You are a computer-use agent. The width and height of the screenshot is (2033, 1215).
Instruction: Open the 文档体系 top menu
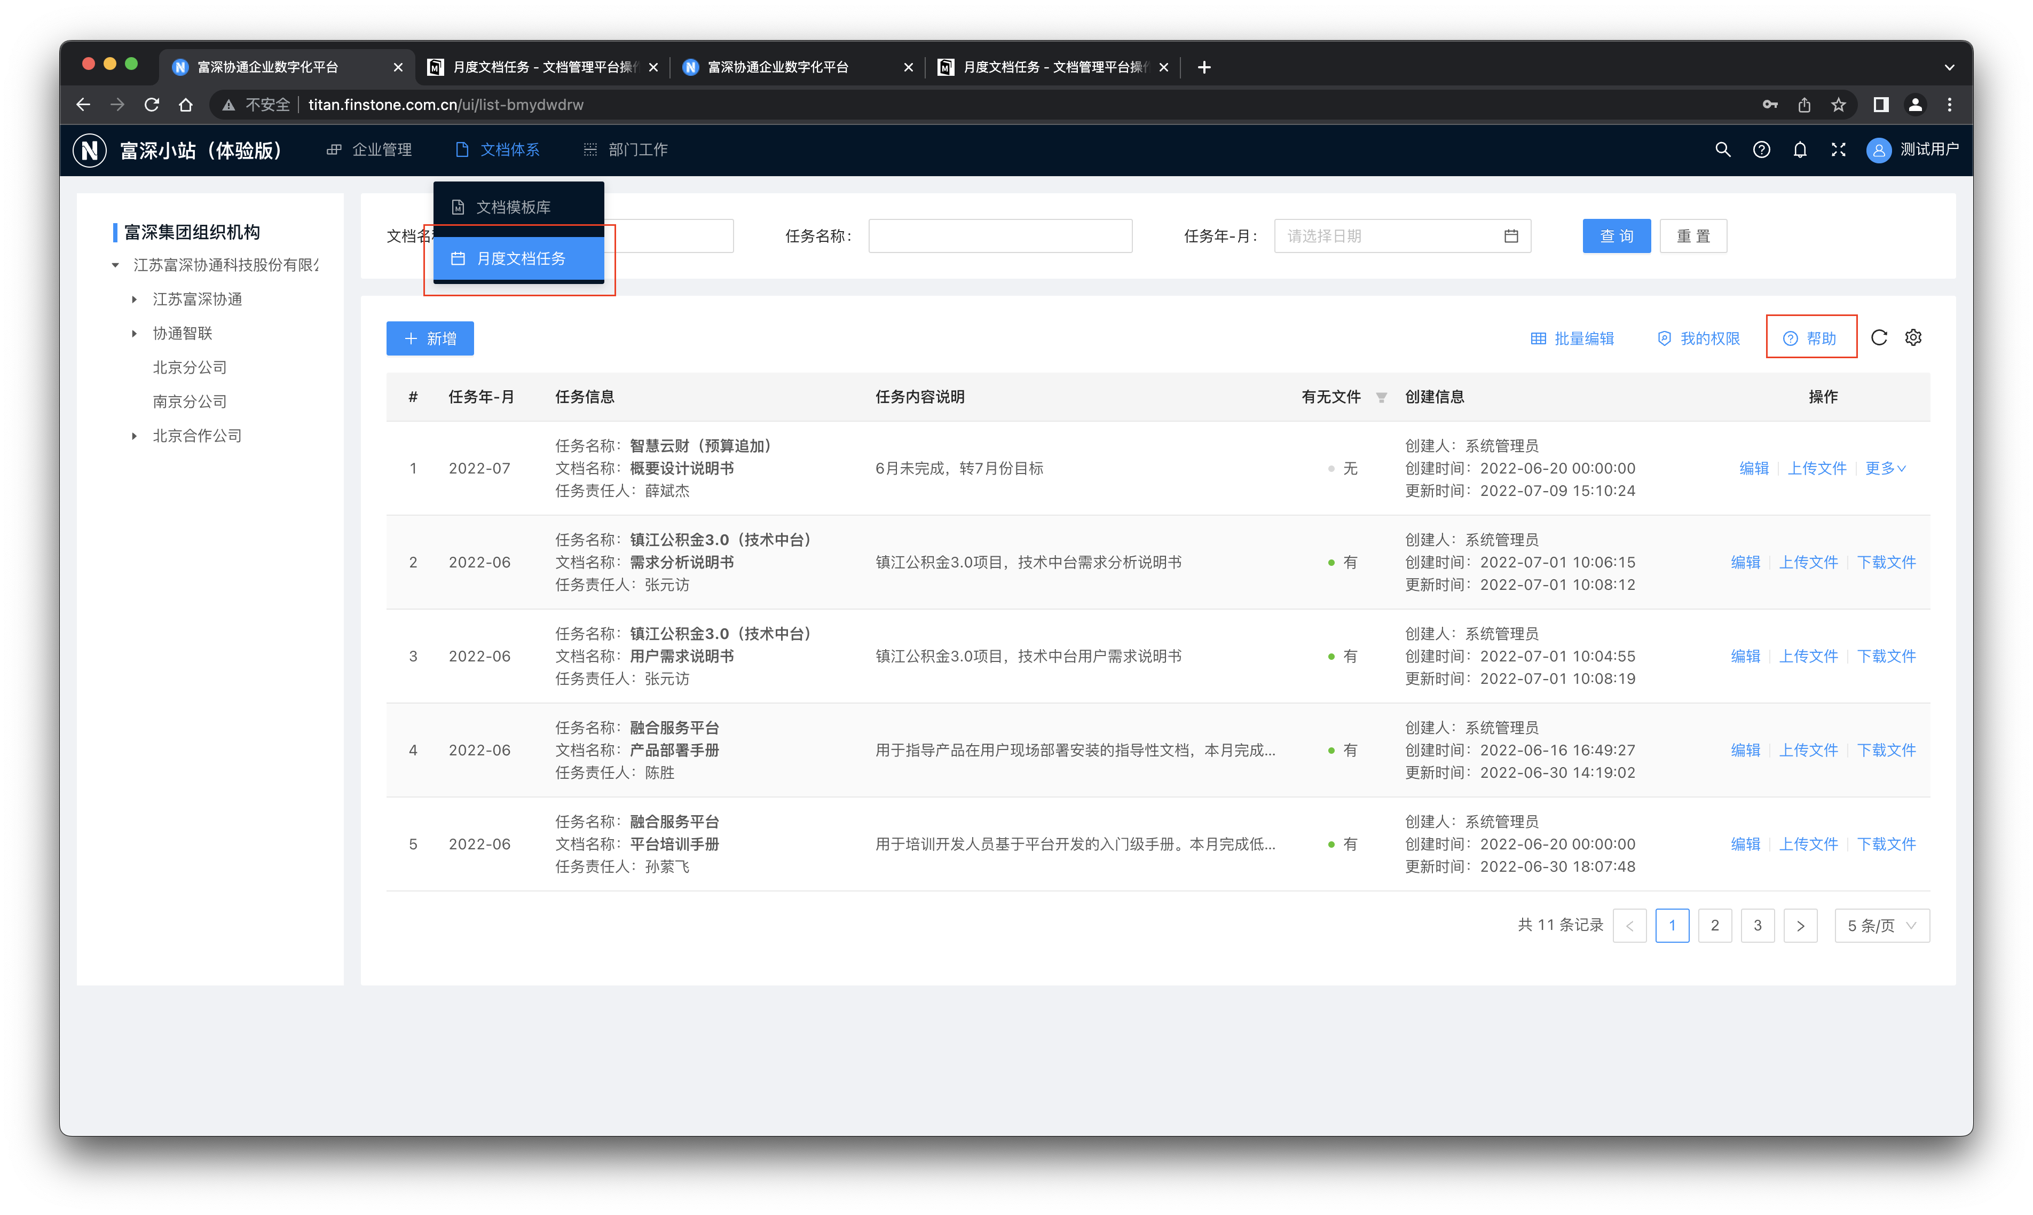(x=498, y=150)
